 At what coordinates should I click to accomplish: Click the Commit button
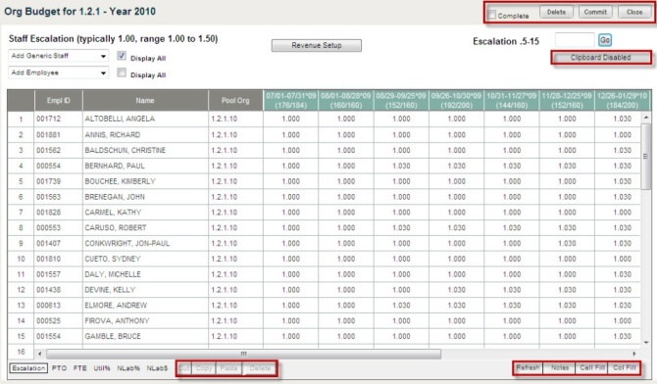point(595,12)
